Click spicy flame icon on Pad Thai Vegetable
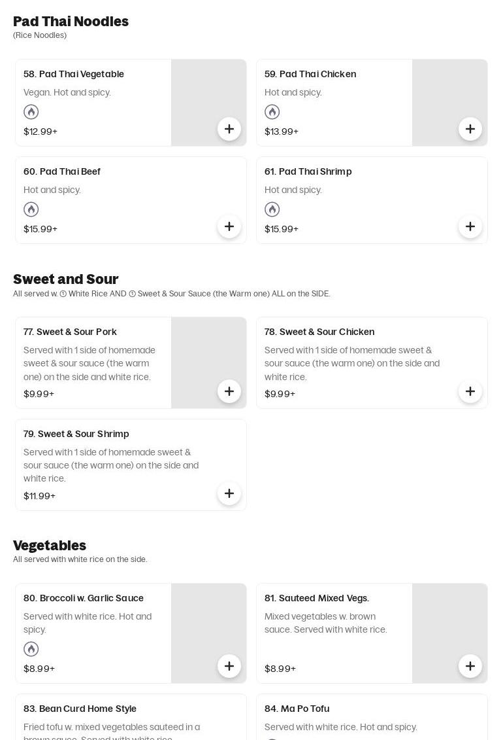503x740 pixels. tap(31, 112)
